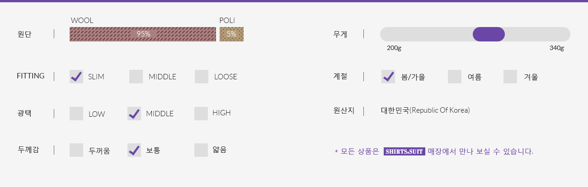Check the 두꺼움 thickness checkbox
This screenshot has height=187, width=588.
(76, 150)
